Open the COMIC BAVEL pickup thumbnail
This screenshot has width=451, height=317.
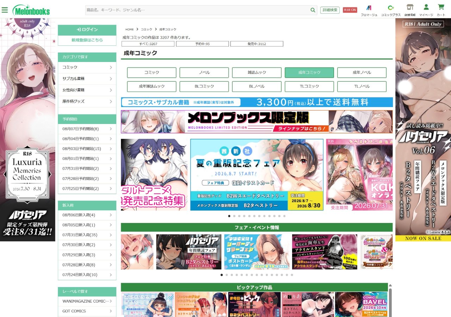point(361,304)
